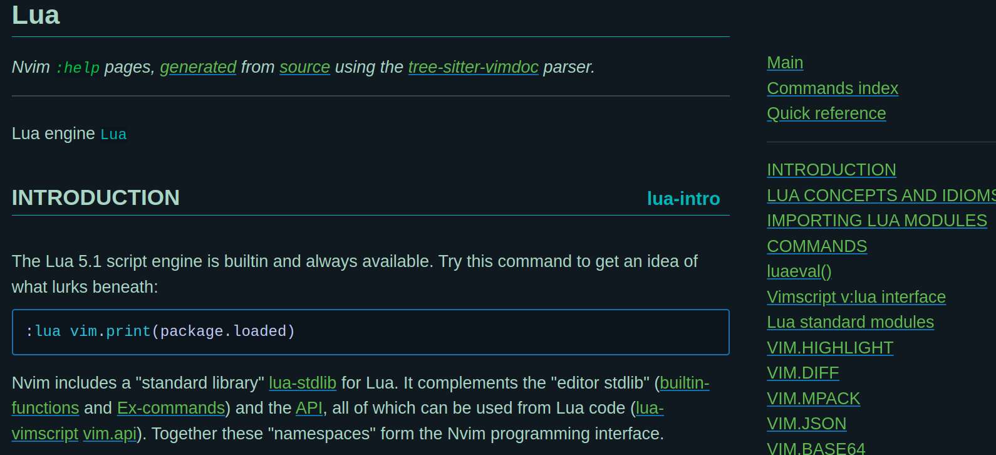Screen dimensions: 996x455
Task: Open Commands index in sidebar
Action: point(833,88)
